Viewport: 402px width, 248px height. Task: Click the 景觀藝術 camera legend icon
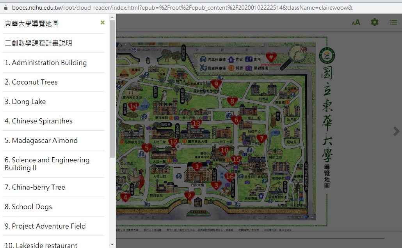(249, 68)
